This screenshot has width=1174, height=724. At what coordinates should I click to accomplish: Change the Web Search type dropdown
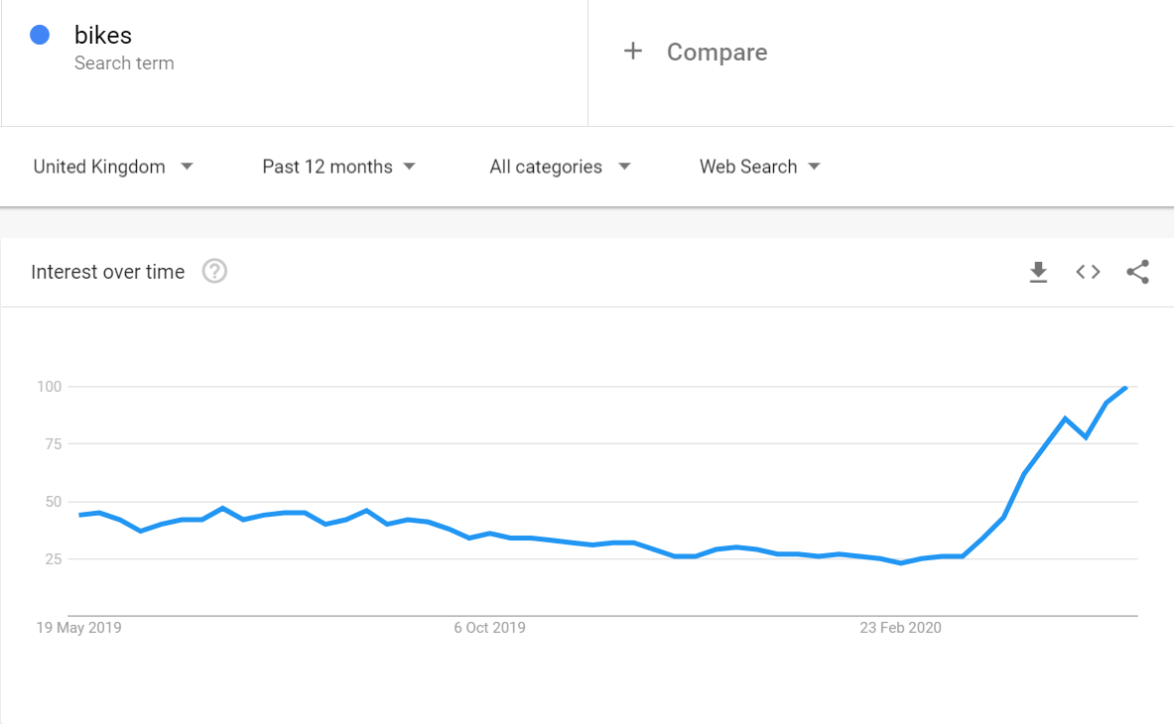pos(759,167)
